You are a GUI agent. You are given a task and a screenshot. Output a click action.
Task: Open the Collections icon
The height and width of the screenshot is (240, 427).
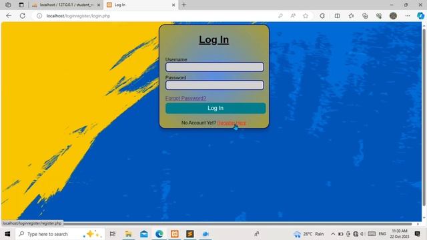(365, 16)
